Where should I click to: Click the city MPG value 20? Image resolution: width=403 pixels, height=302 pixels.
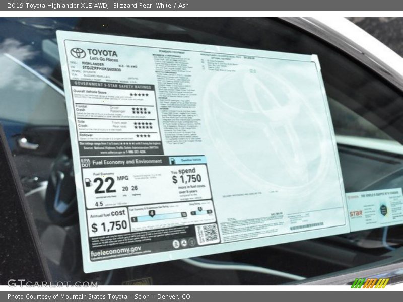click(x=125, y=189)
